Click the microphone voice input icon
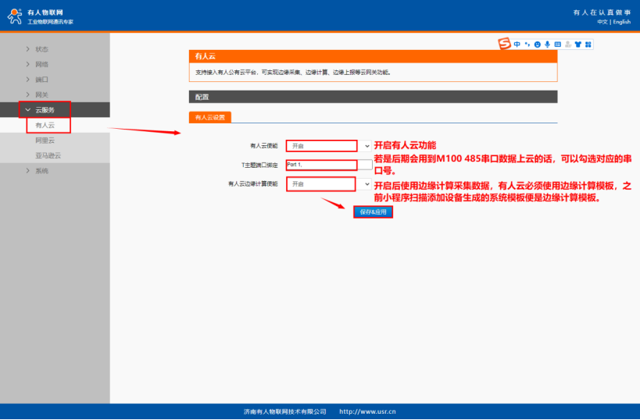Screen dimensions: 640x420 (547, 44)
